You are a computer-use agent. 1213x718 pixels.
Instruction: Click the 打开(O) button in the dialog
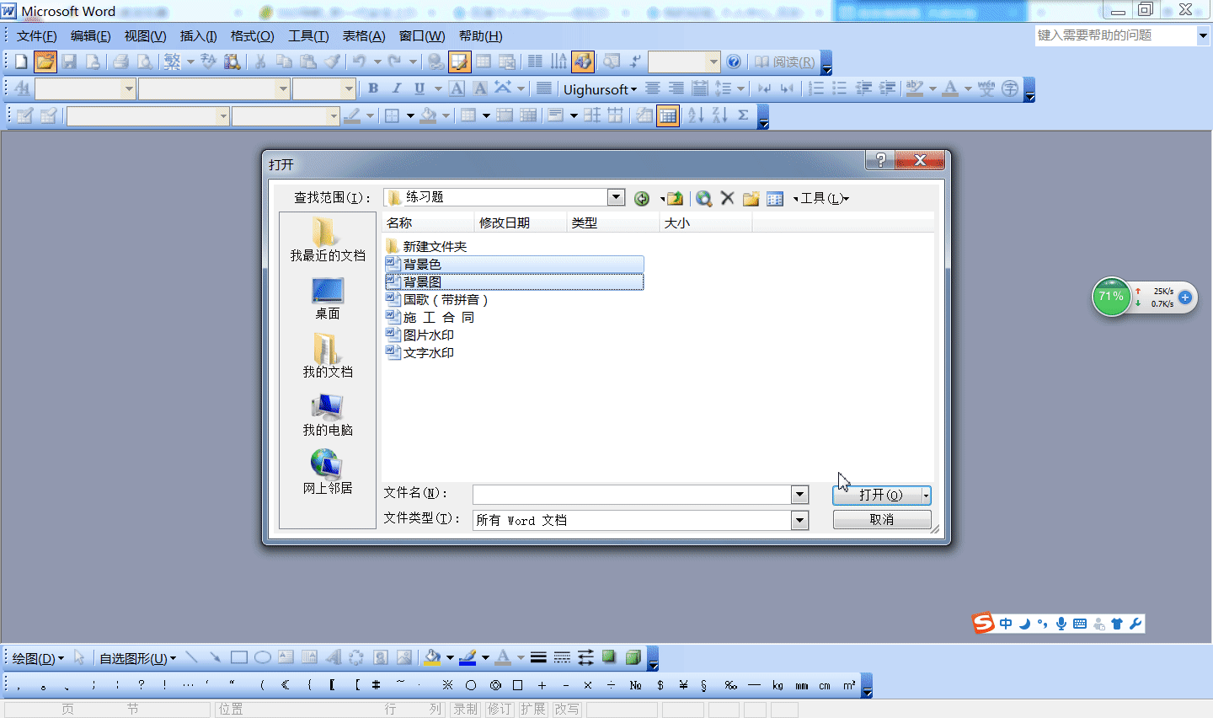point(877,496)
